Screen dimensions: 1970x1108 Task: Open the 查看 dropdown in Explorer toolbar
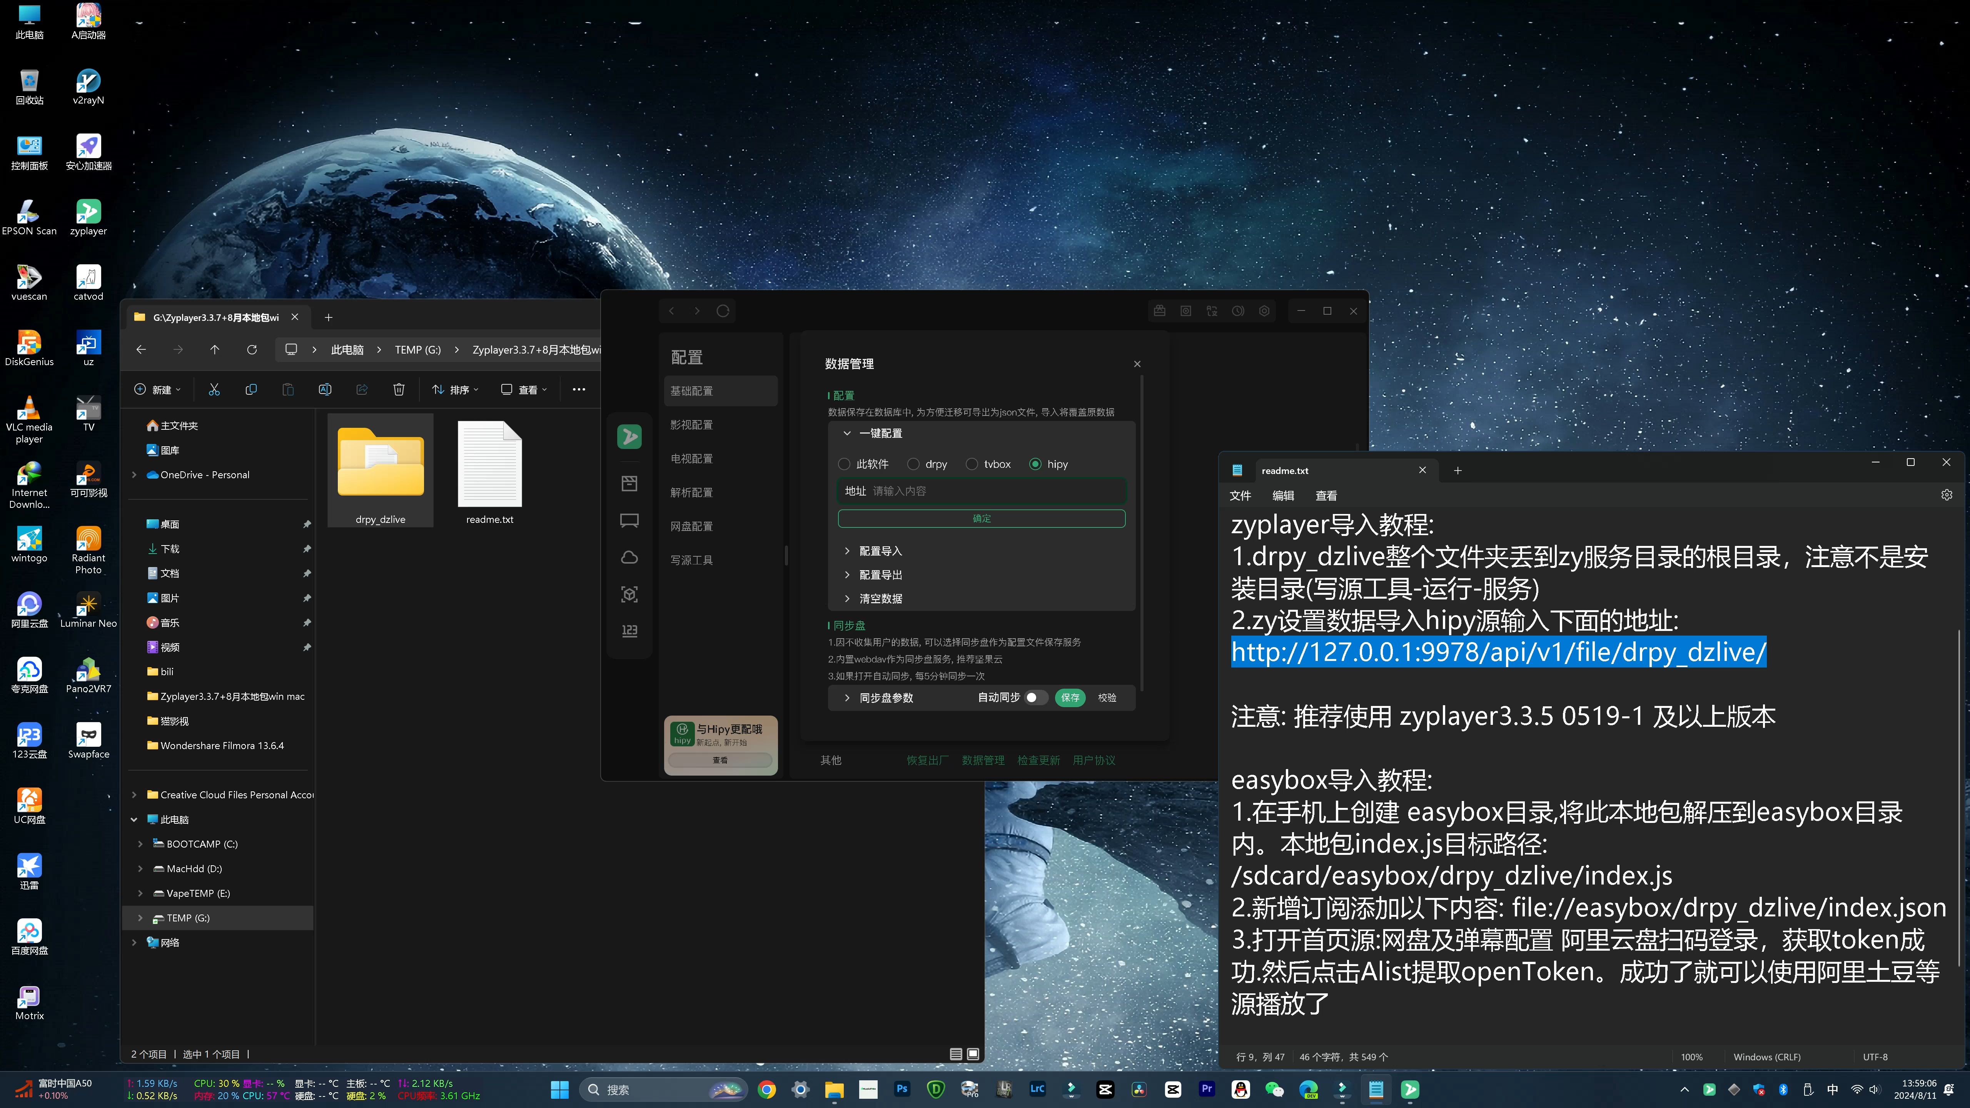(524, 390)
